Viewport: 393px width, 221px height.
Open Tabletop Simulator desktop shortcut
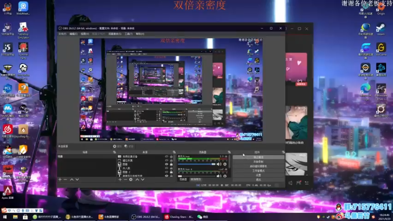pos(23,30)
